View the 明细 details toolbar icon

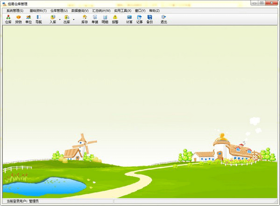click(105, 20)
